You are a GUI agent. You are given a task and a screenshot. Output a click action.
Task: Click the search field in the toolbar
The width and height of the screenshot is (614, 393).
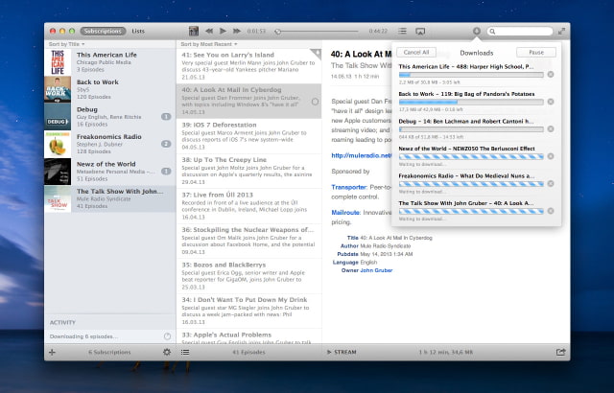point(525,32)
